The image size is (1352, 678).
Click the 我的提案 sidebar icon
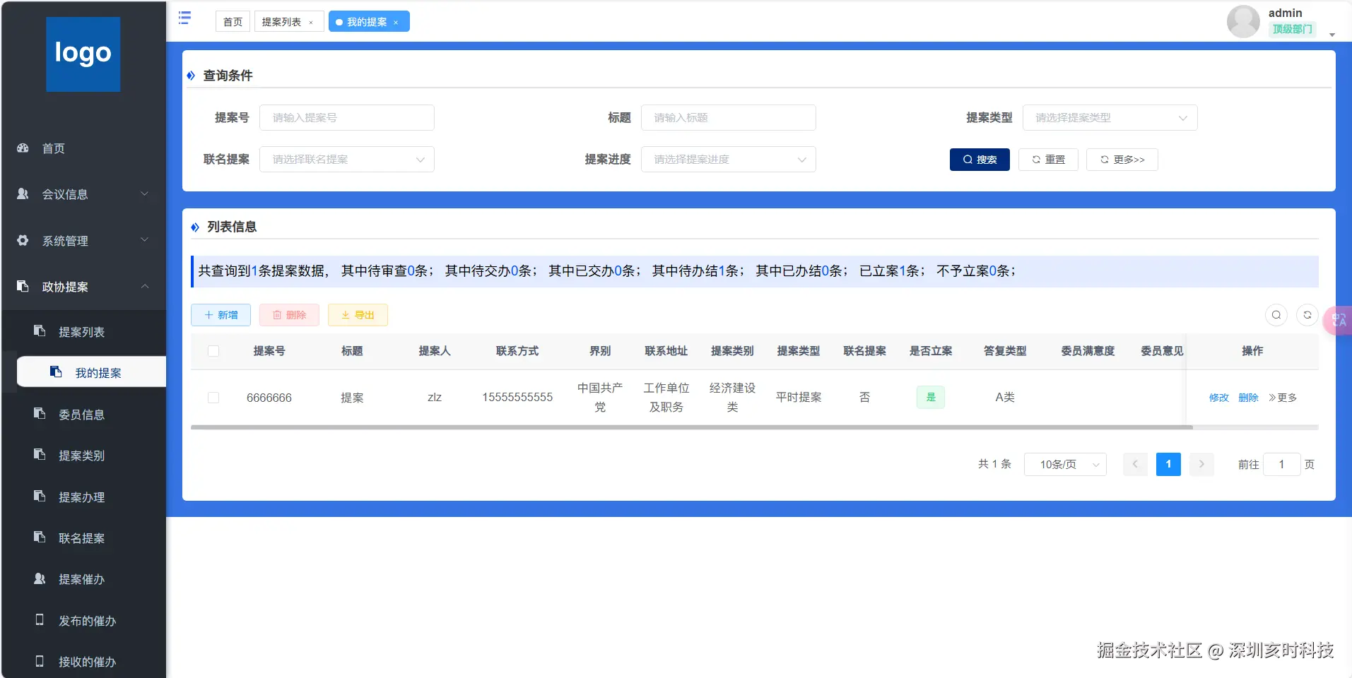pyautogui.click(x=56, y=372)
